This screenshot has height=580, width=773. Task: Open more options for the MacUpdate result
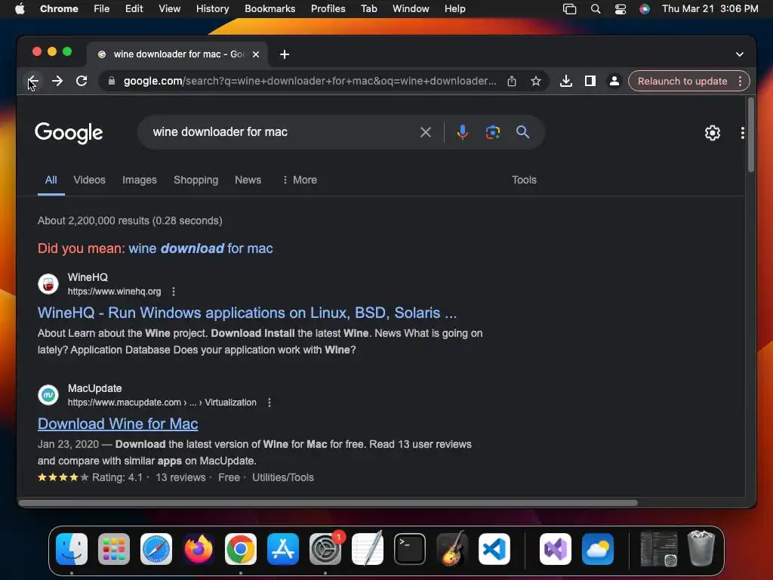tap(269, 403)
